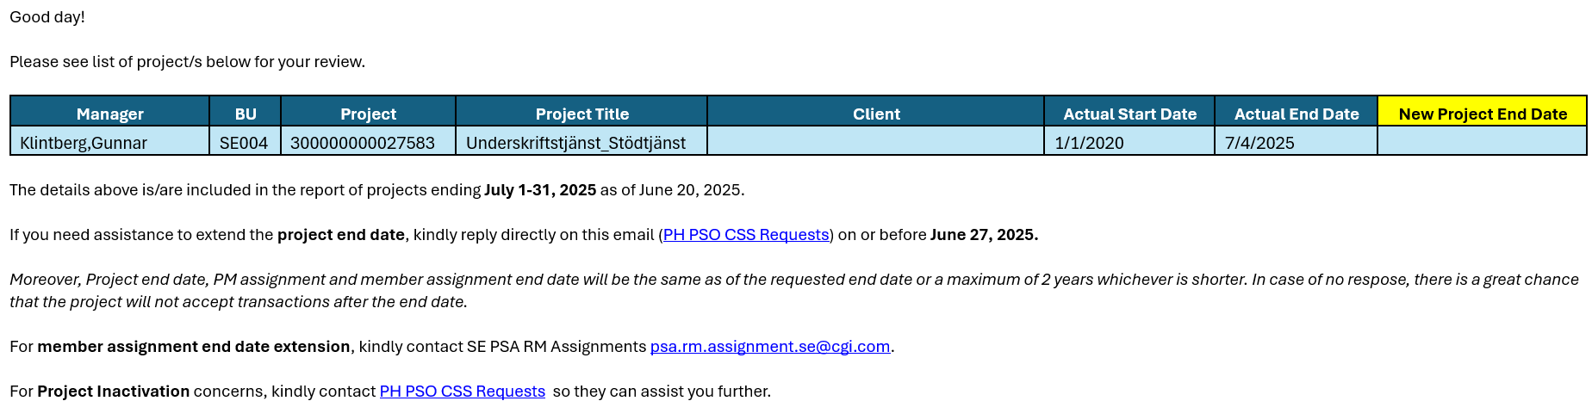This screenshot has height=401, width=1592.
Task: Select the Actual End Date header
Action: (x=1297, y=112)
